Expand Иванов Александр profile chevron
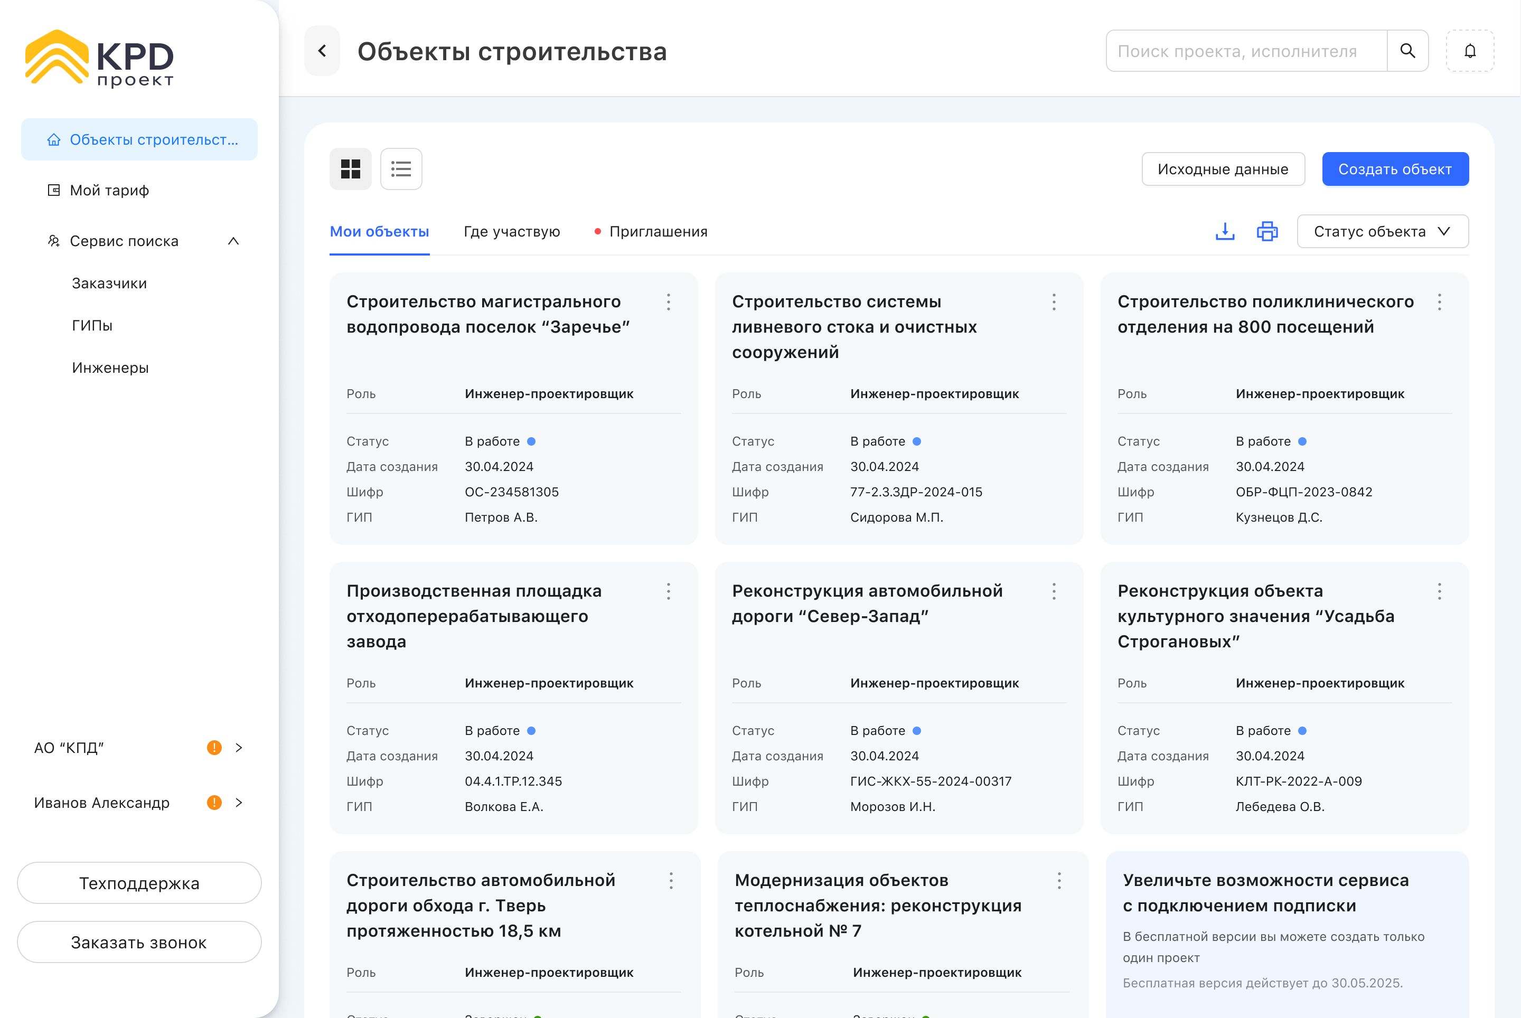Viewport: 1521px width, 1018px height. pyautogui.click(x=239, y=803)
